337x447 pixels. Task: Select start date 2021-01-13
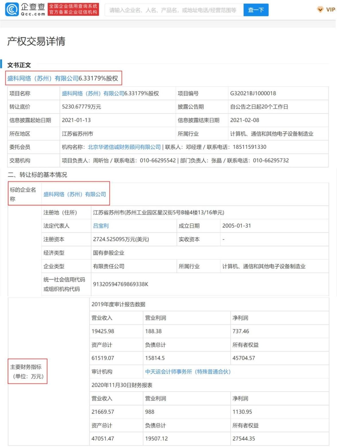pyautogui.click(x=76, y=120)
